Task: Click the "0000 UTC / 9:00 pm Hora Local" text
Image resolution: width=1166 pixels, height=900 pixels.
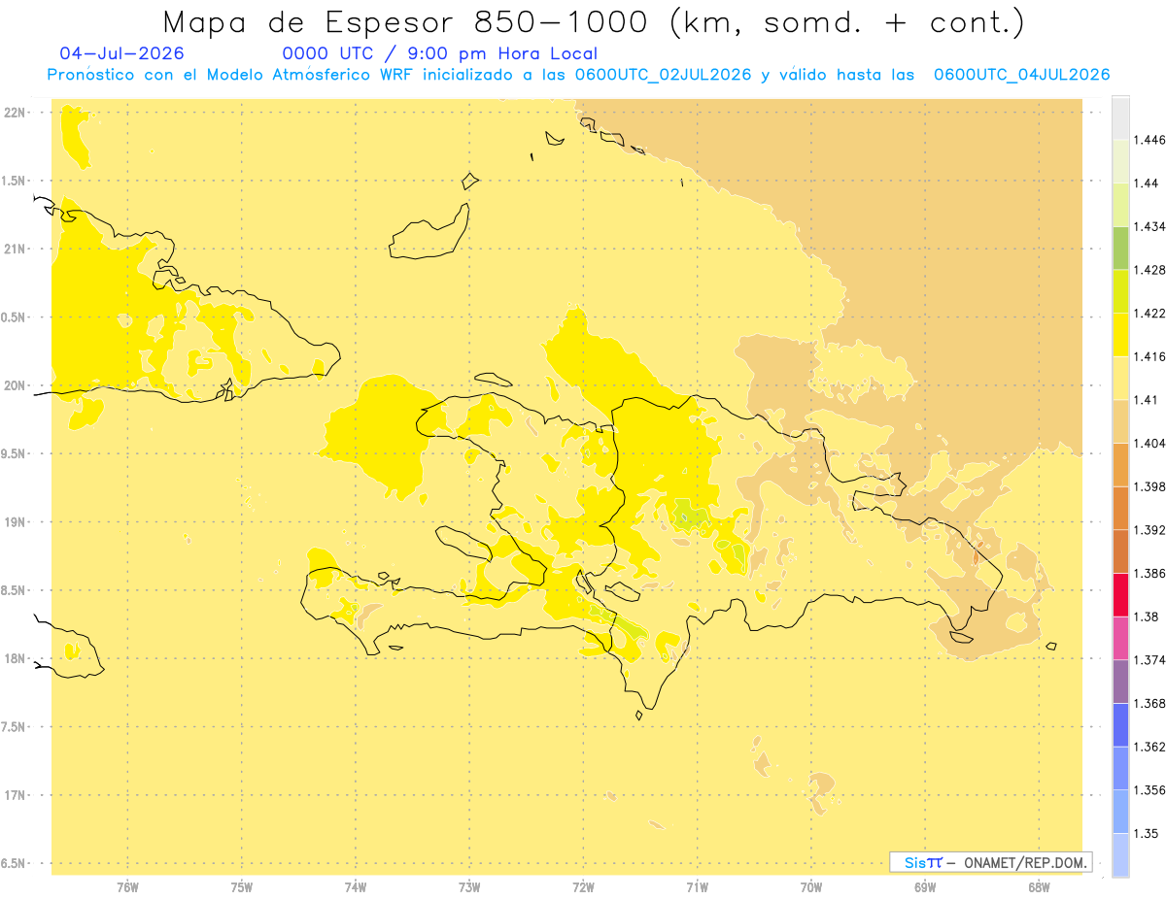Action: click(x=439, y=54)
